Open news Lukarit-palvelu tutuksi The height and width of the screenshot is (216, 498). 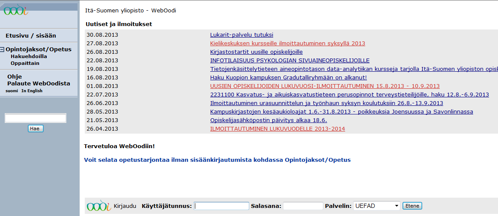[242, 35]
